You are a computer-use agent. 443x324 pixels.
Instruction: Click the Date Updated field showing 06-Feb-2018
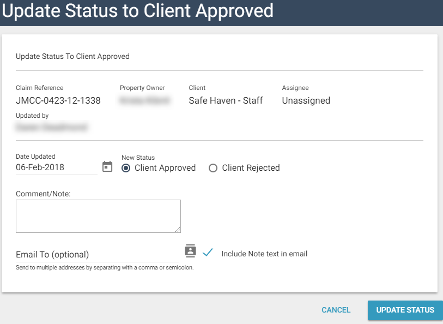click(56, 167)
